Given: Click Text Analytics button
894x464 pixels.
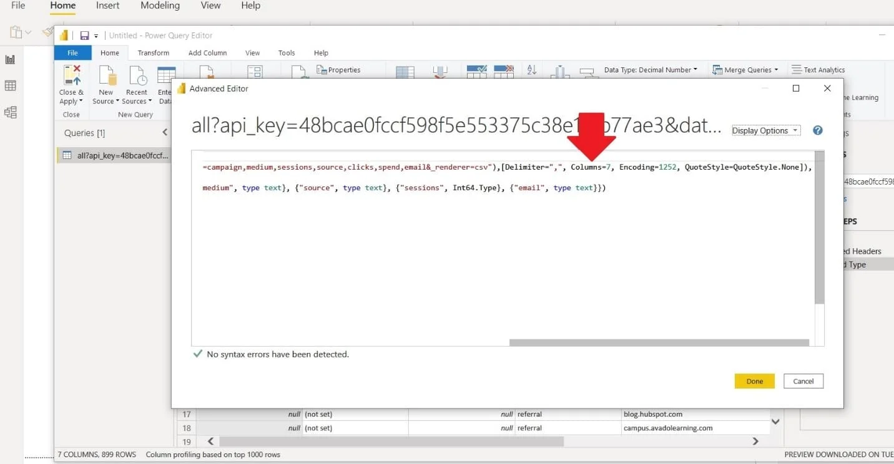Looking at the screenshot, I should tap(818, 70).
